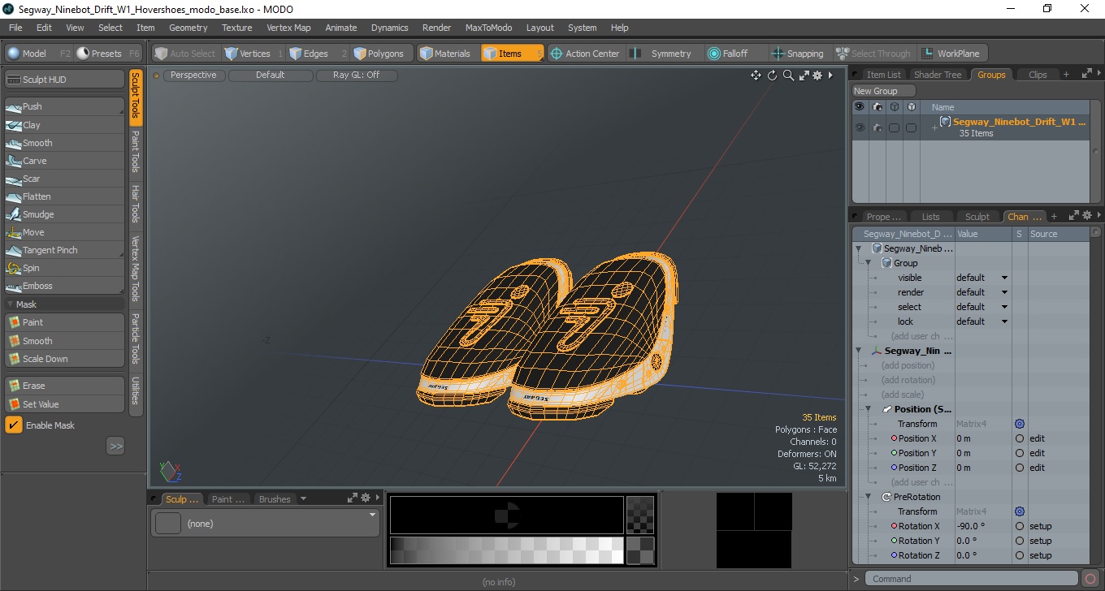Image resolution: width=1105 pixels, height=591 pixels.
Task: Click the record button beside Command field
Action: pos(1091,579)
